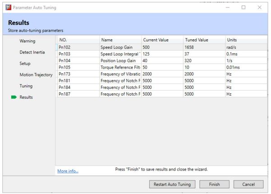Click the Restart Auto Tuning button

click(172, 185)
